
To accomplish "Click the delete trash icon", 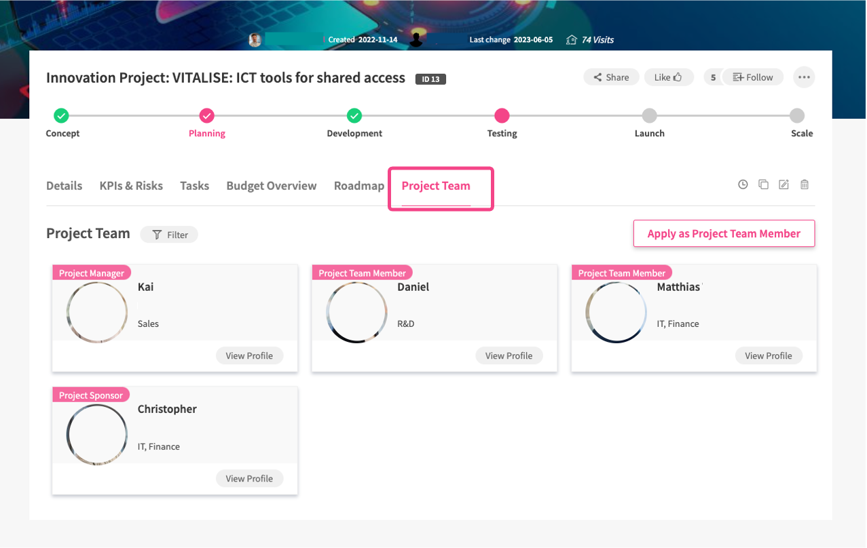I will (805, 184).
